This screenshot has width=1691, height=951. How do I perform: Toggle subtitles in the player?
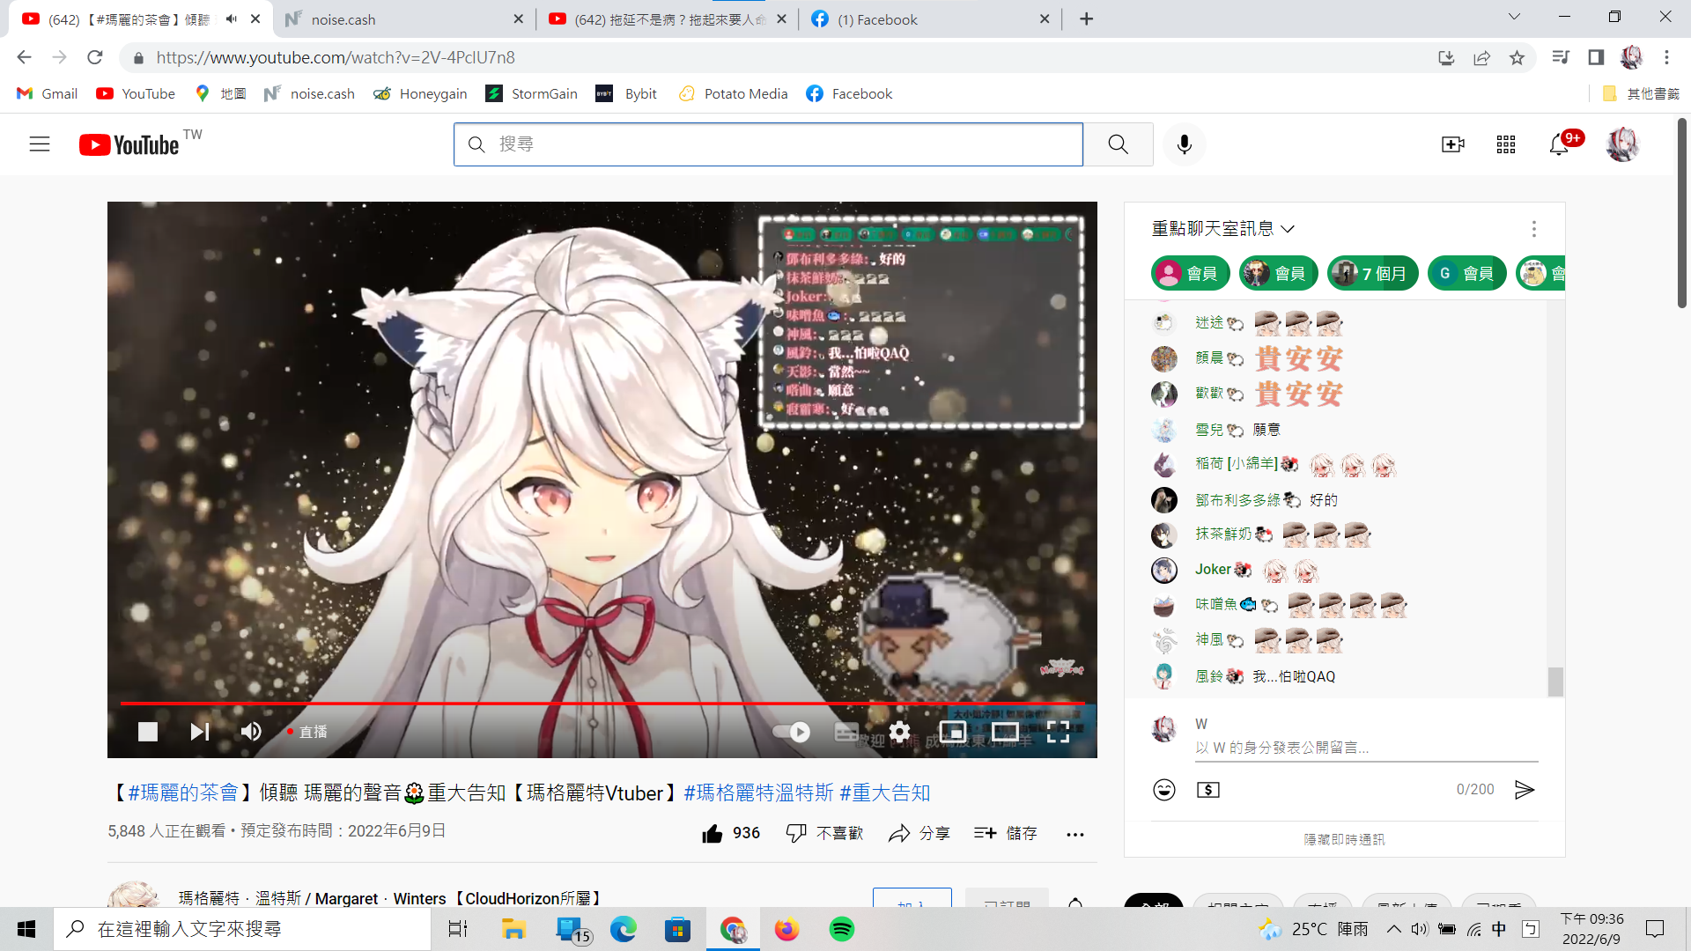coord(846,732)
